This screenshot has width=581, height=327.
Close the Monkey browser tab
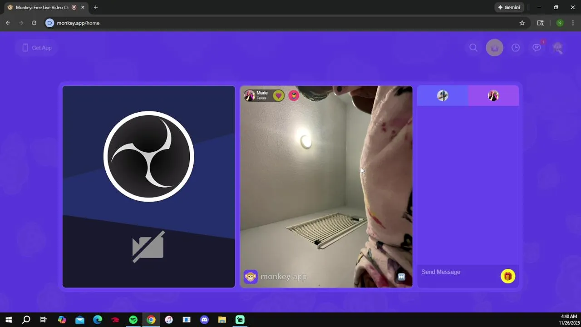pos(83,7)
